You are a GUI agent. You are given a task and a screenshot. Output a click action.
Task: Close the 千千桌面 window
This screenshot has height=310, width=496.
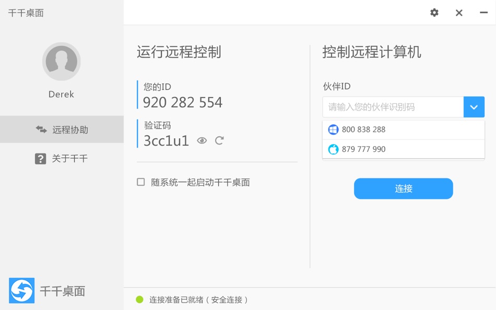[459, 13]
